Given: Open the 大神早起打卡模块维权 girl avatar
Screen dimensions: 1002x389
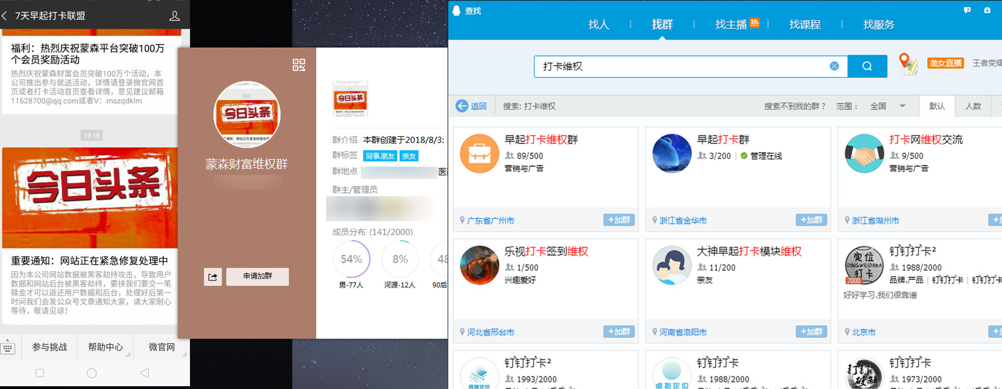Looking at the screenshot, I should click(x=672, y=265).
